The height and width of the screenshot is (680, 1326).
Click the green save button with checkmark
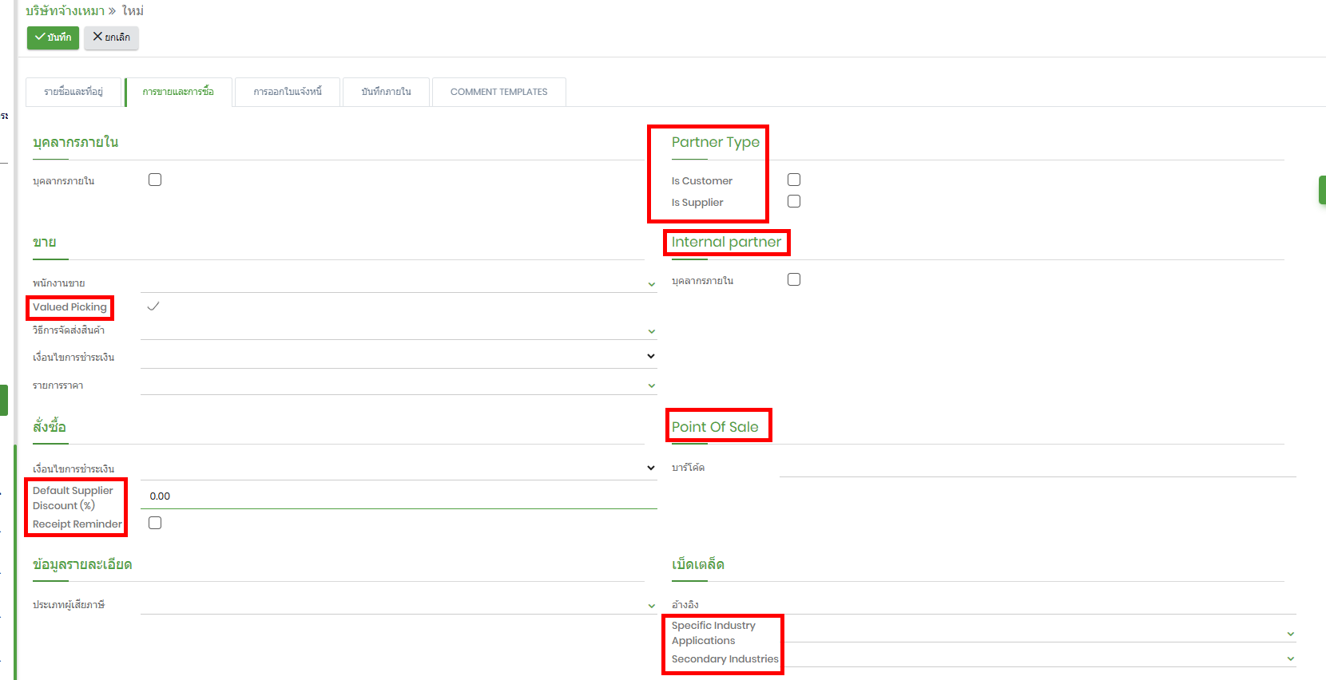53,38
